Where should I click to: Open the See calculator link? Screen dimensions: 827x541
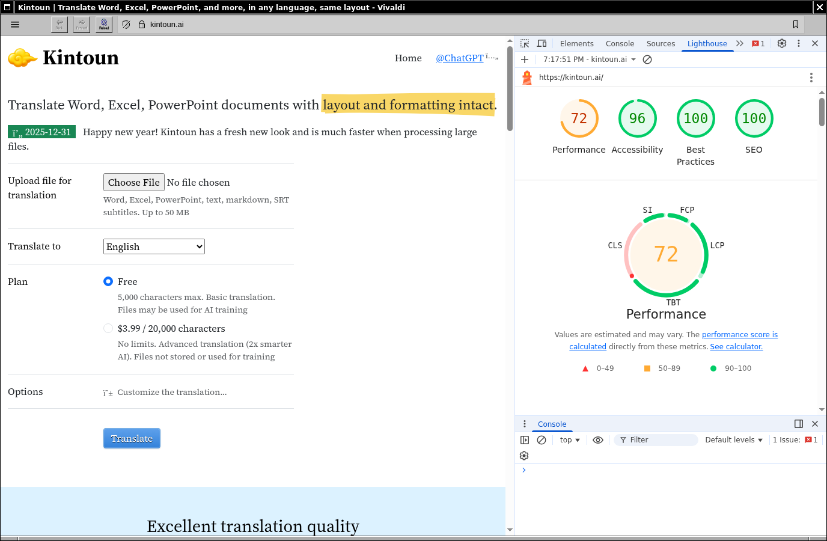click(x=736, y=347)
